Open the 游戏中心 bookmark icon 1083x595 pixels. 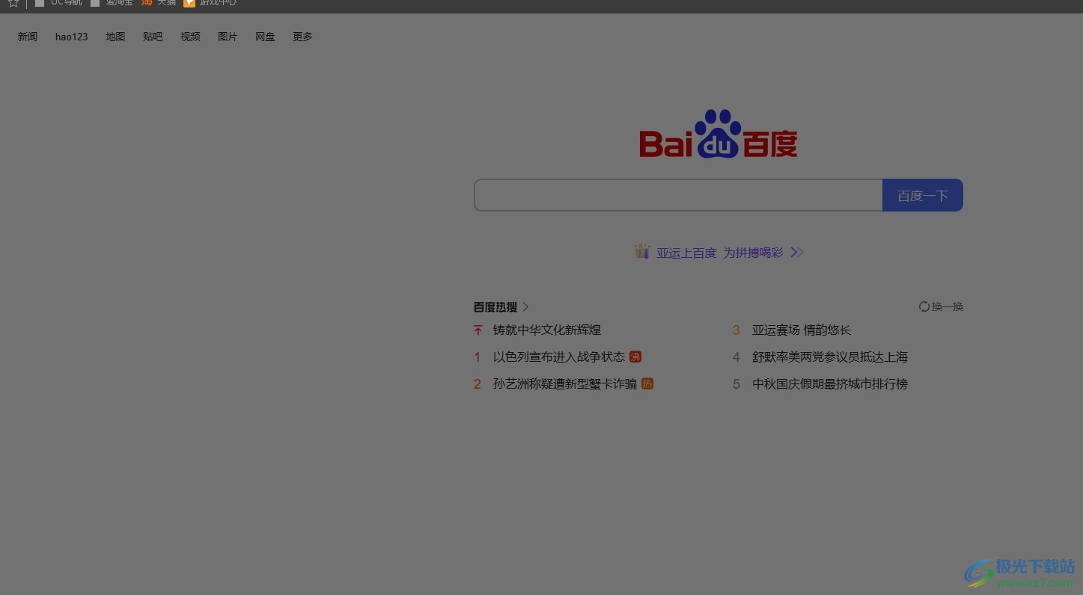189,3
